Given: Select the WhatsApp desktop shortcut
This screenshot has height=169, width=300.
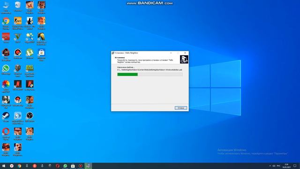Looking at the screenshot, I should (x=6, y=69).
